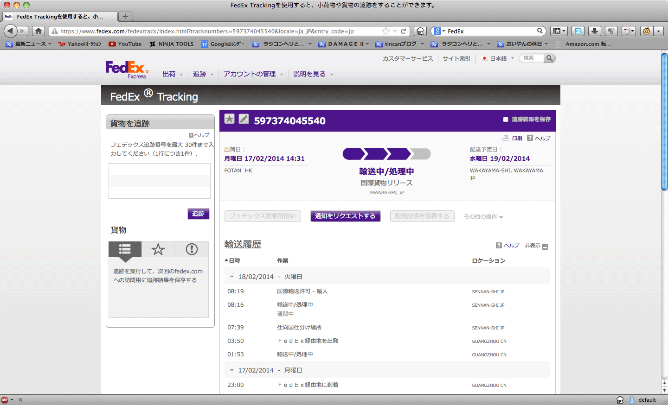Open the tincanブログ bookmark folder
Viewport: 668px width, 405px height.
click(x=400, y=44)
